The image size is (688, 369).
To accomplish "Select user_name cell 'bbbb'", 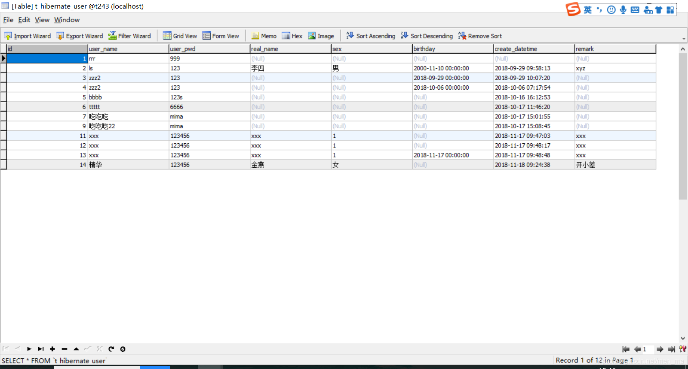I will coord(128,97).
